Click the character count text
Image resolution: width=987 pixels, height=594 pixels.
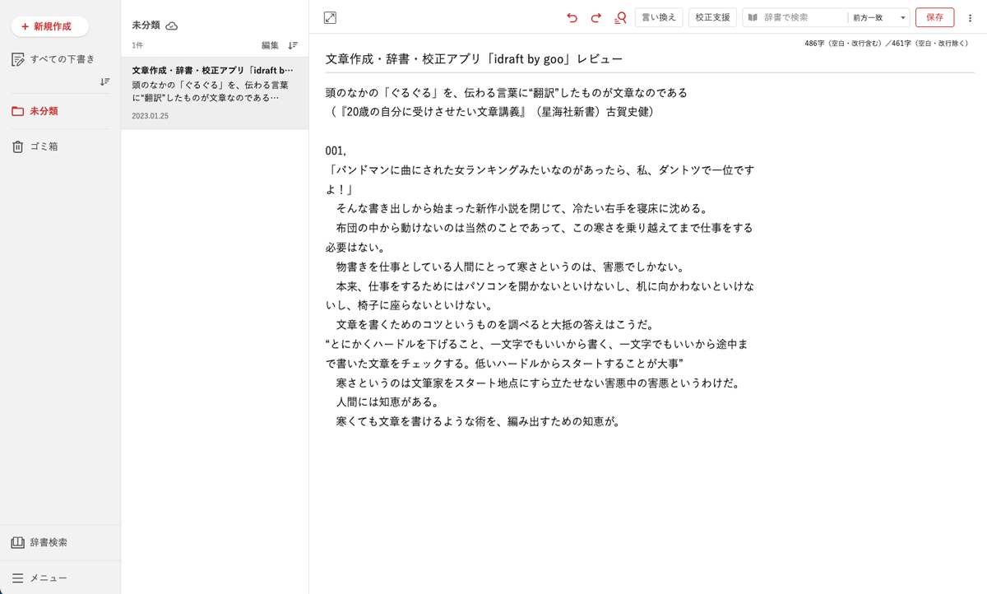point(886,43)
